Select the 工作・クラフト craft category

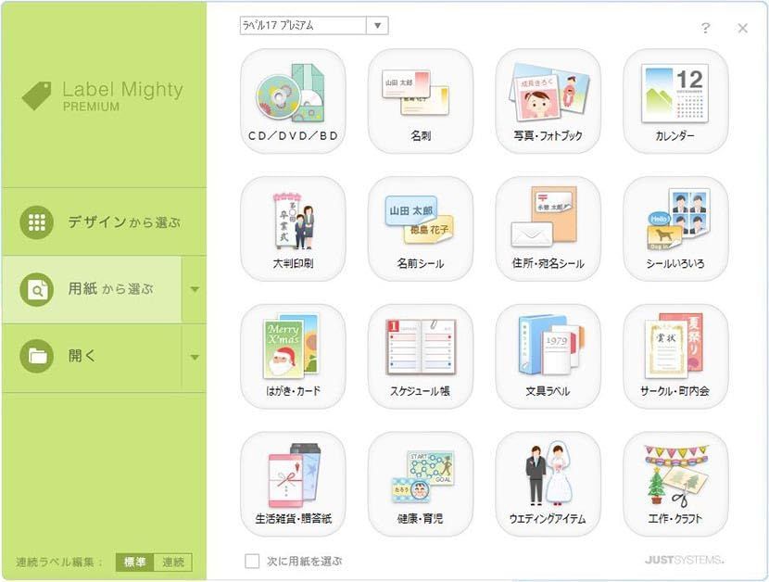pyautogui.click(x=675, y=484)
